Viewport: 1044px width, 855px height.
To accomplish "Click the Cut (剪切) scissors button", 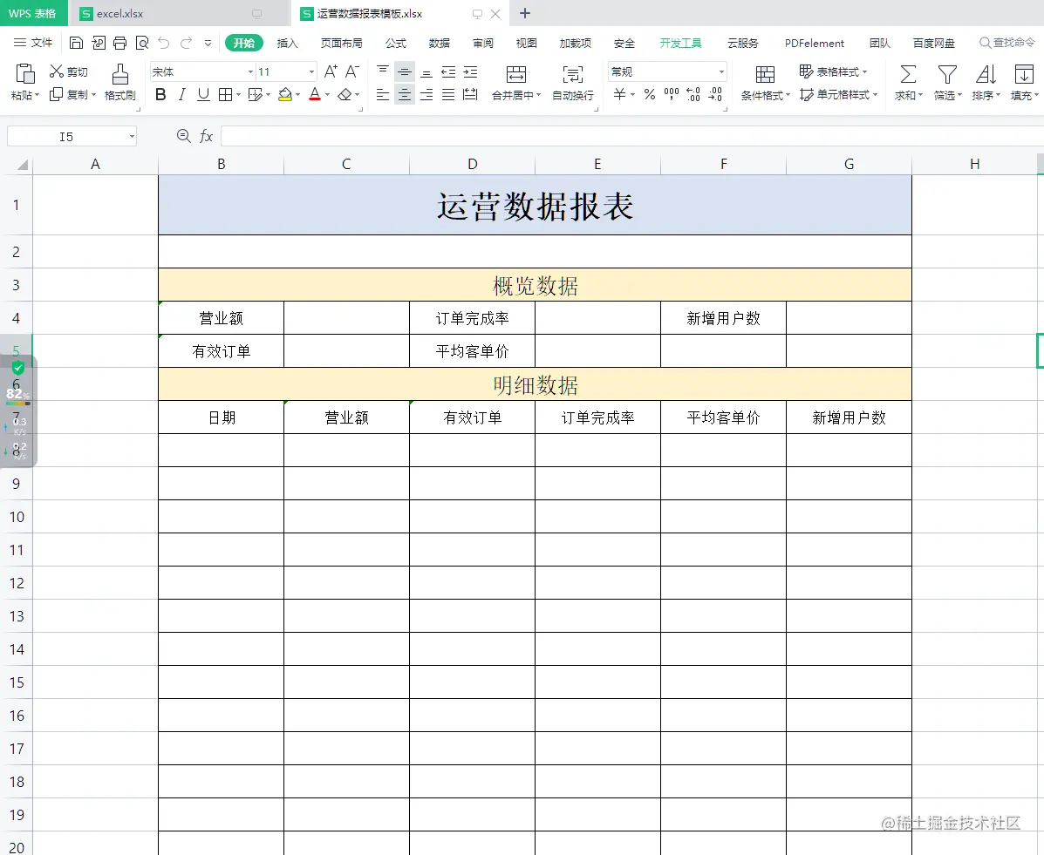I will pos(69,71).
